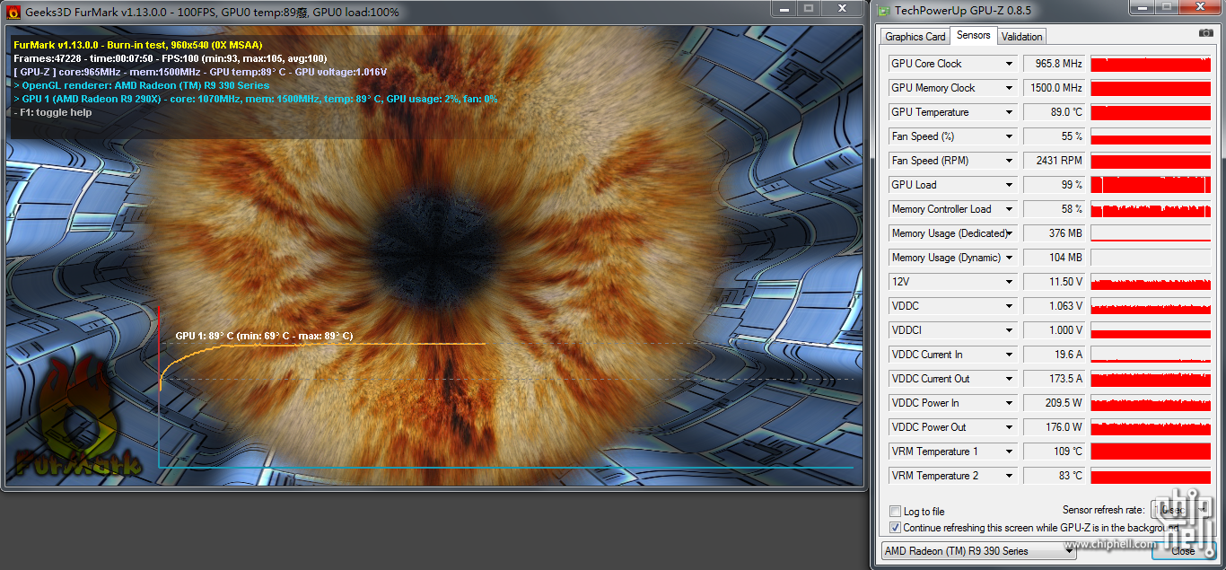Open the VDDCI sensor dropdown
The image size is (1226, 570).
tap(1009, 330)
